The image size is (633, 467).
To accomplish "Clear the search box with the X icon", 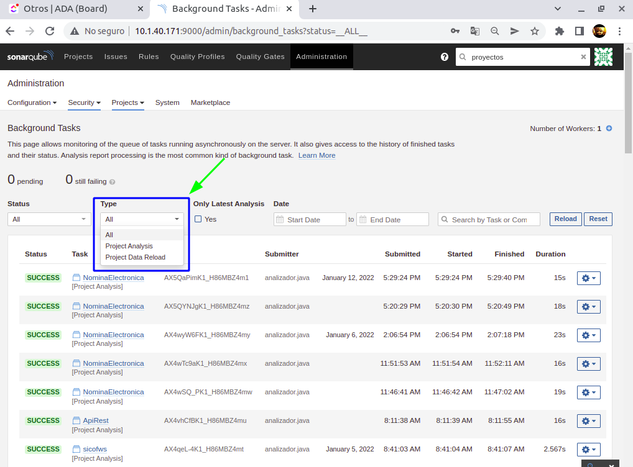I will 583,57.
